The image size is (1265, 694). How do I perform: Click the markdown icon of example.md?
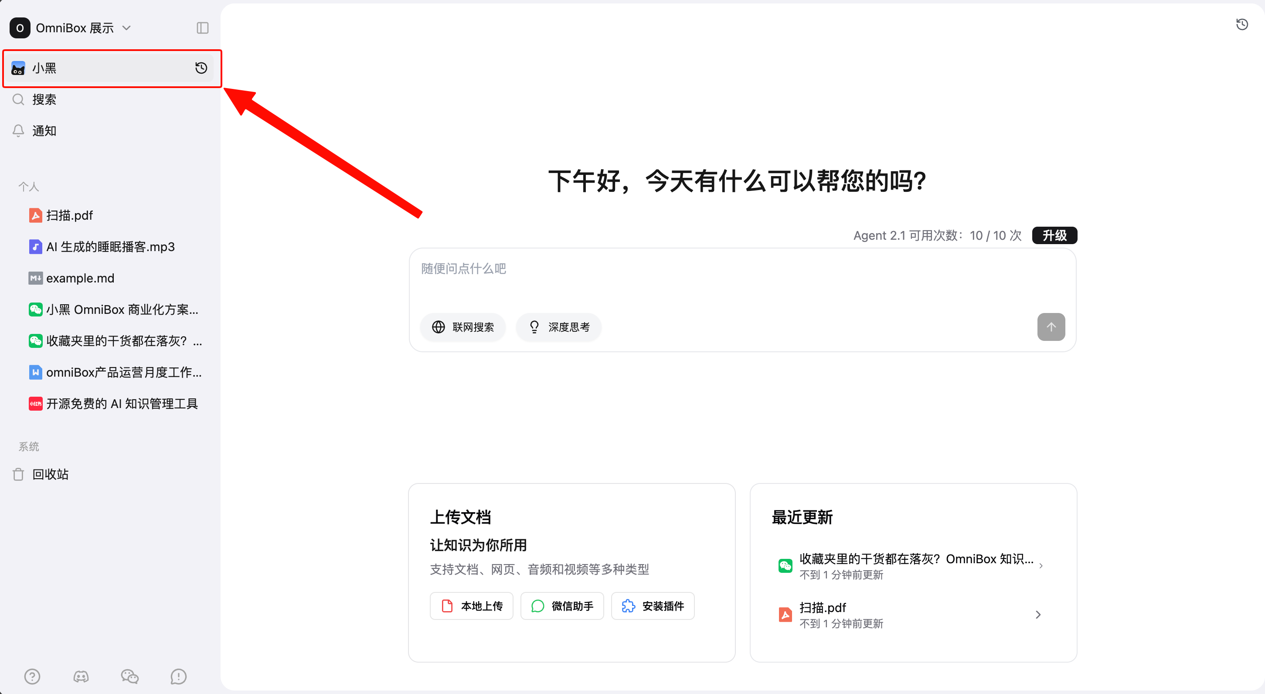[x=35, y=278]
